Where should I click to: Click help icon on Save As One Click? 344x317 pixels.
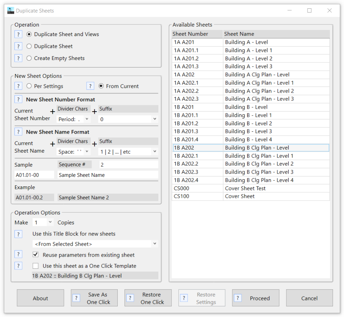click(x=76, y=298)
